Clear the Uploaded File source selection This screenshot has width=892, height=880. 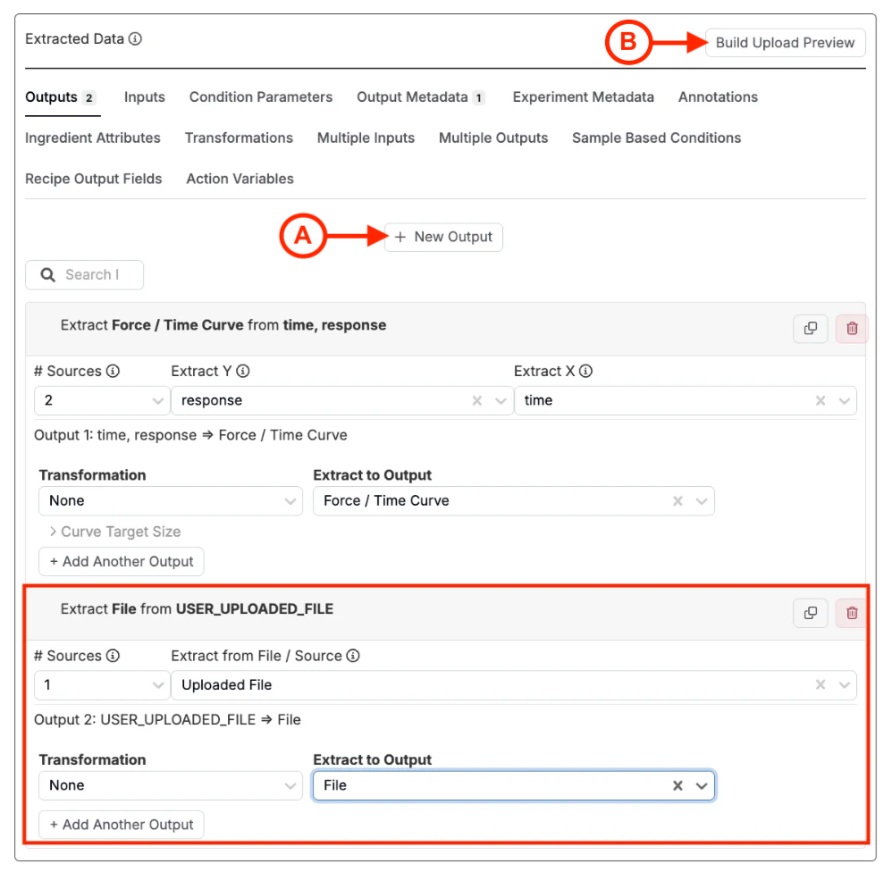point(820,685)
